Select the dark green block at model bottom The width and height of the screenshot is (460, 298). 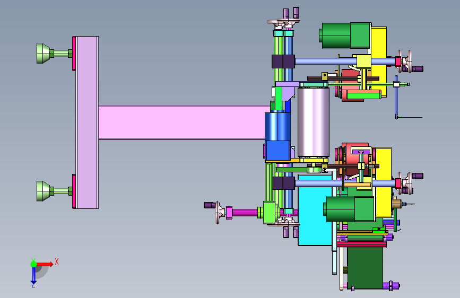click(365, 268)
